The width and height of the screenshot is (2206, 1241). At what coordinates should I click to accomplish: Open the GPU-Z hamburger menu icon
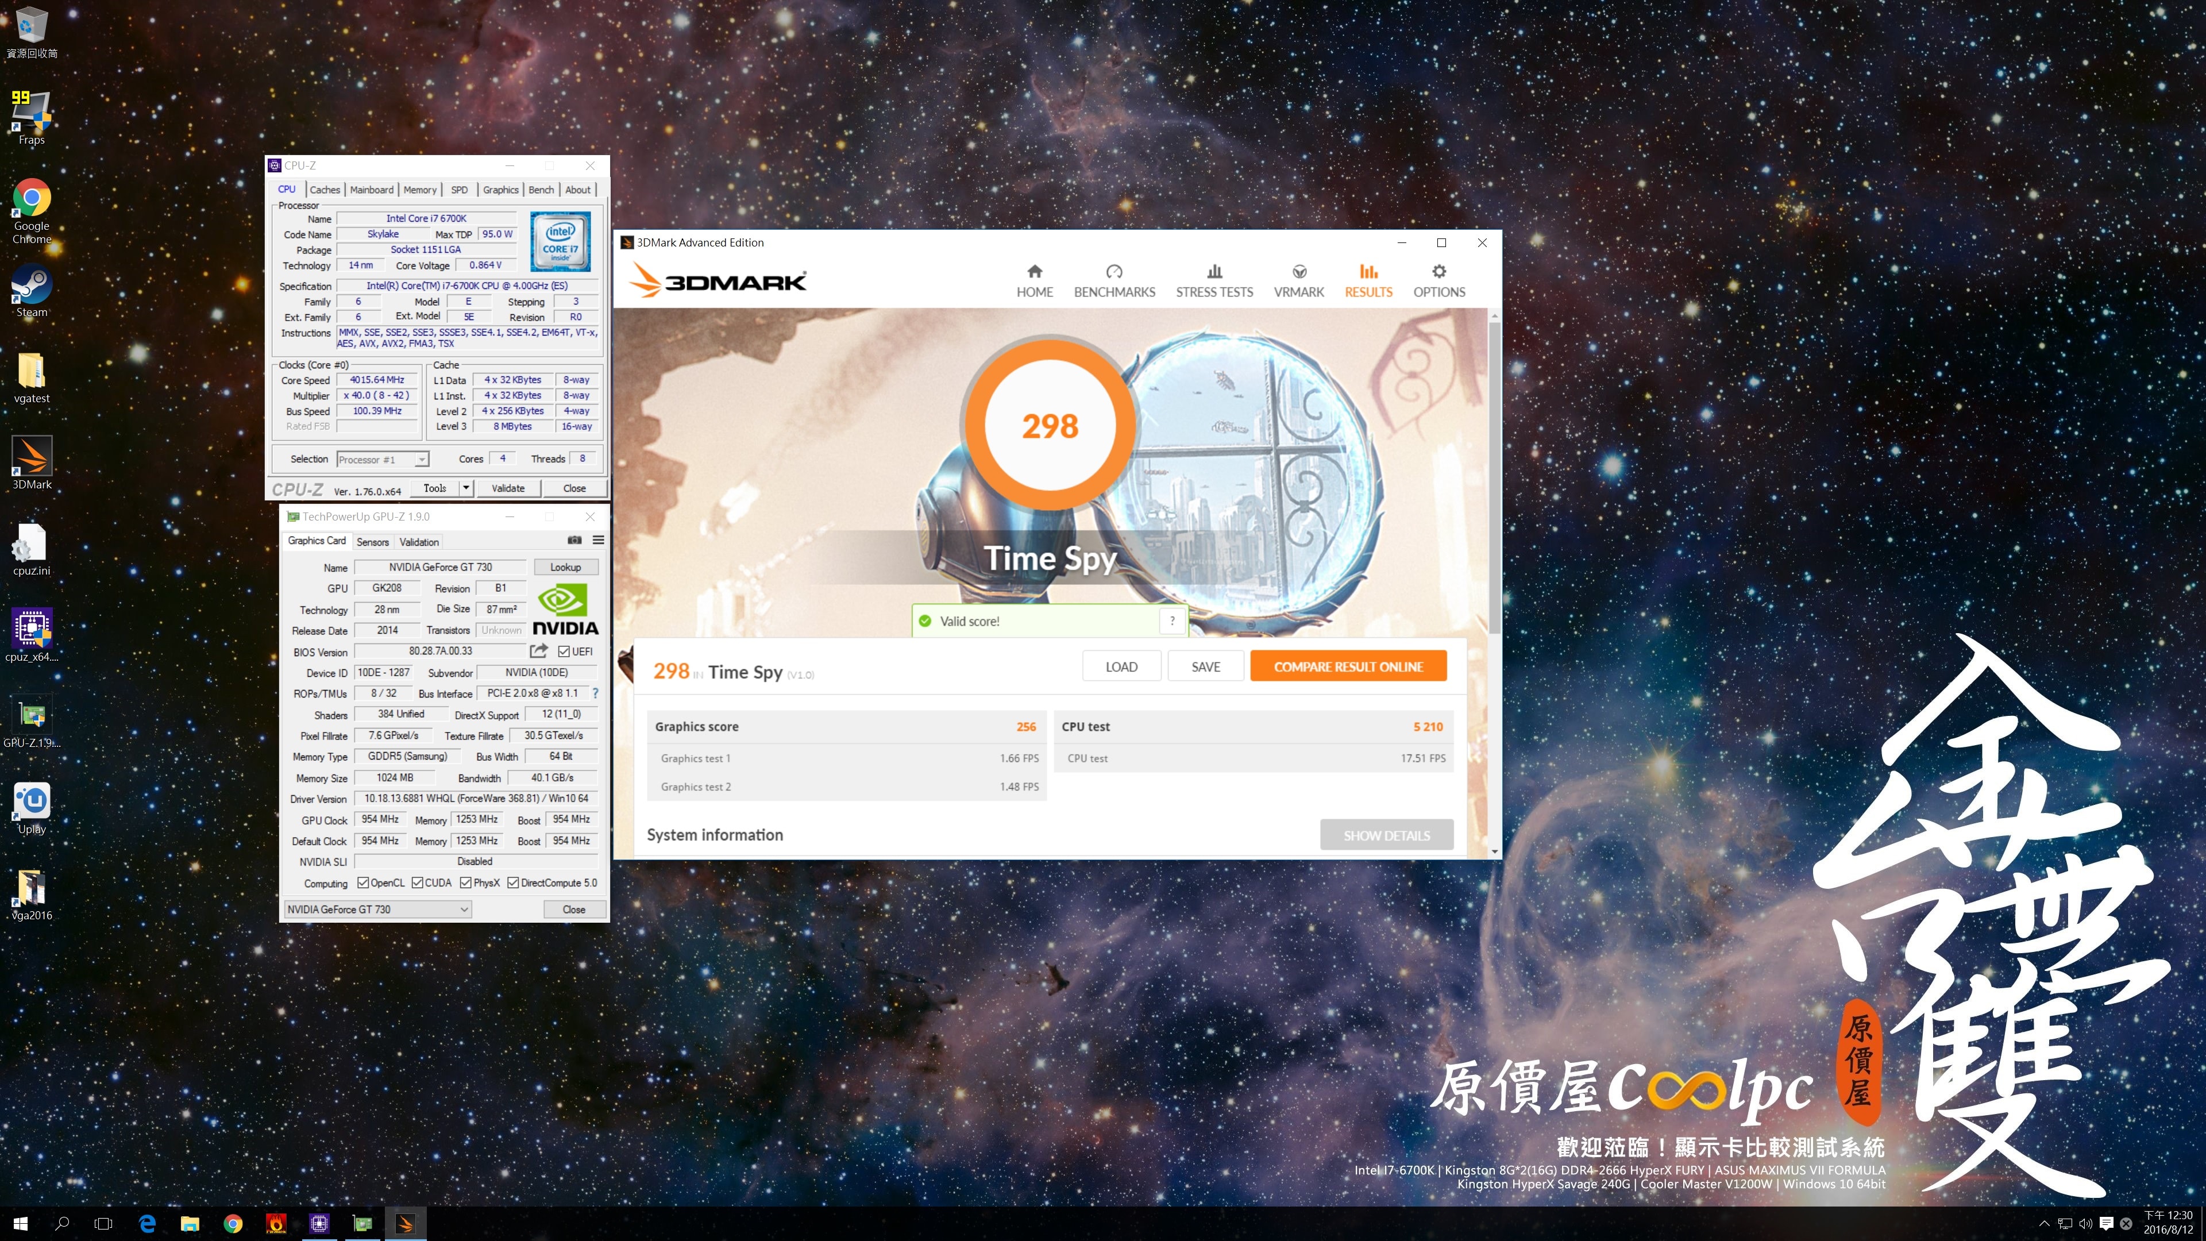pos(597,541)
